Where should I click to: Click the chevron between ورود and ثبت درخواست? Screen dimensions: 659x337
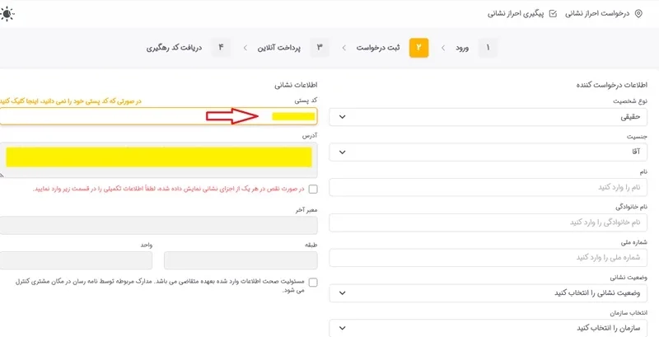pyautogui.click(x=443, y=48)
